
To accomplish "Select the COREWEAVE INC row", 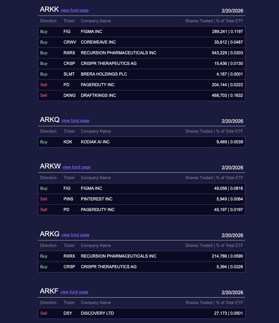I will 141,42.
